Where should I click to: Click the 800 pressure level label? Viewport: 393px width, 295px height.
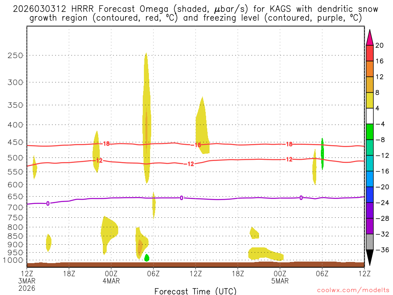point(15,227)
